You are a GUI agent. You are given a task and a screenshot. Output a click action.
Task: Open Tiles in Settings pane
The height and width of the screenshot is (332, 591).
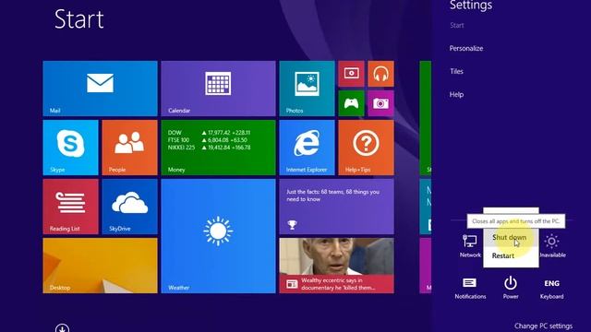(x=456, y=71)
